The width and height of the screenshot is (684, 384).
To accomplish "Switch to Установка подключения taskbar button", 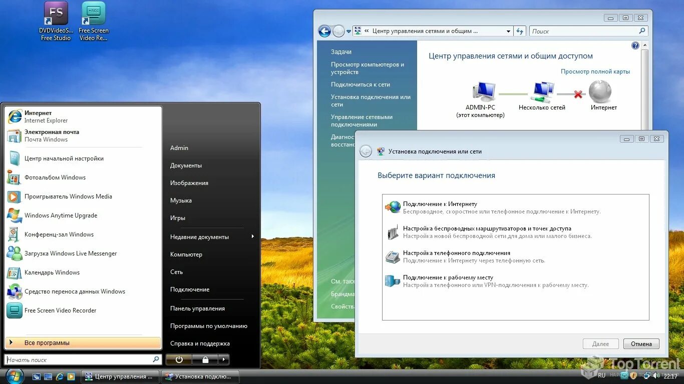I will coord(200,376).
